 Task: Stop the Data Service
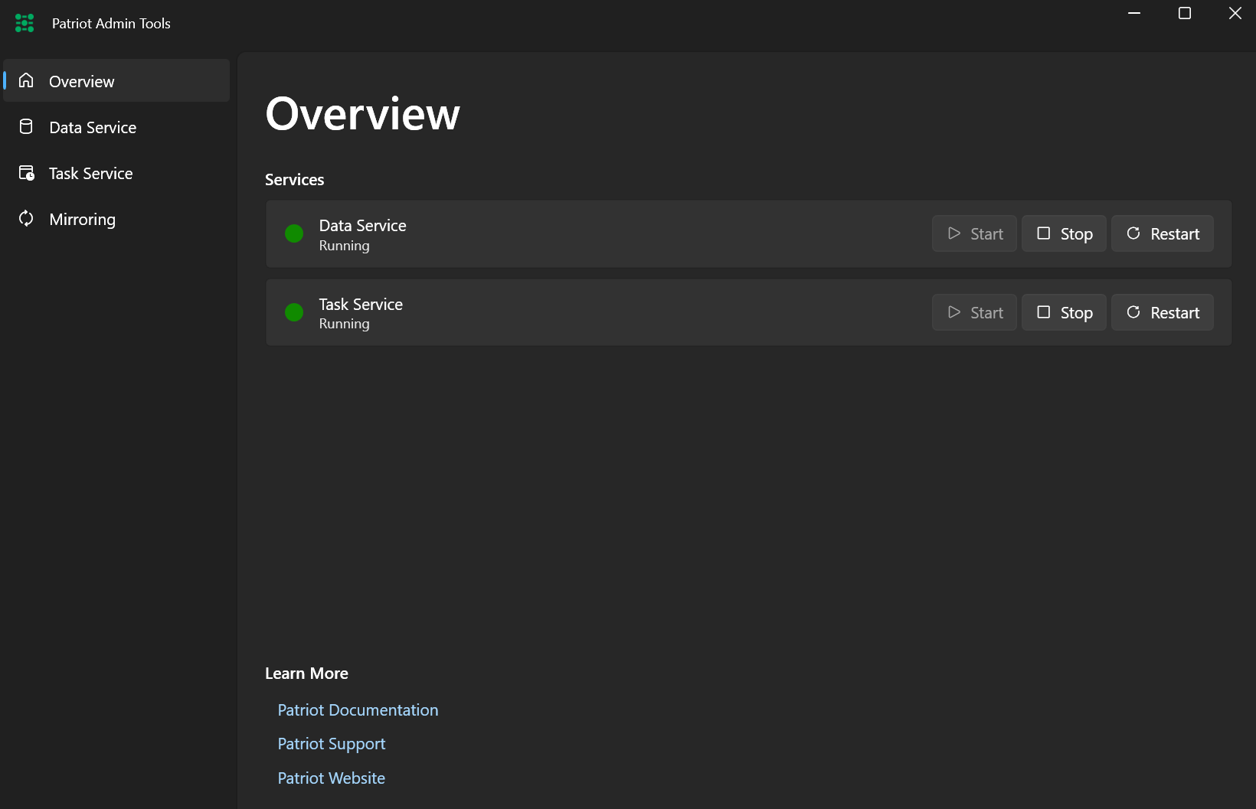(x=1064, y=233)
